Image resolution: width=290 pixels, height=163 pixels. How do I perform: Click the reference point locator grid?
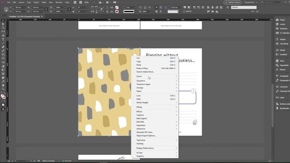click(x=6, y=10)
